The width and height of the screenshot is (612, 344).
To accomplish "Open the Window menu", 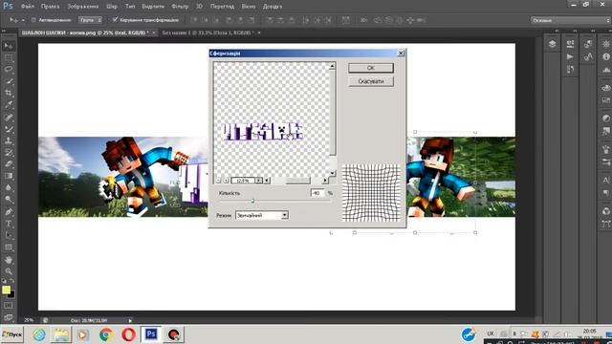I will [249, 7].
